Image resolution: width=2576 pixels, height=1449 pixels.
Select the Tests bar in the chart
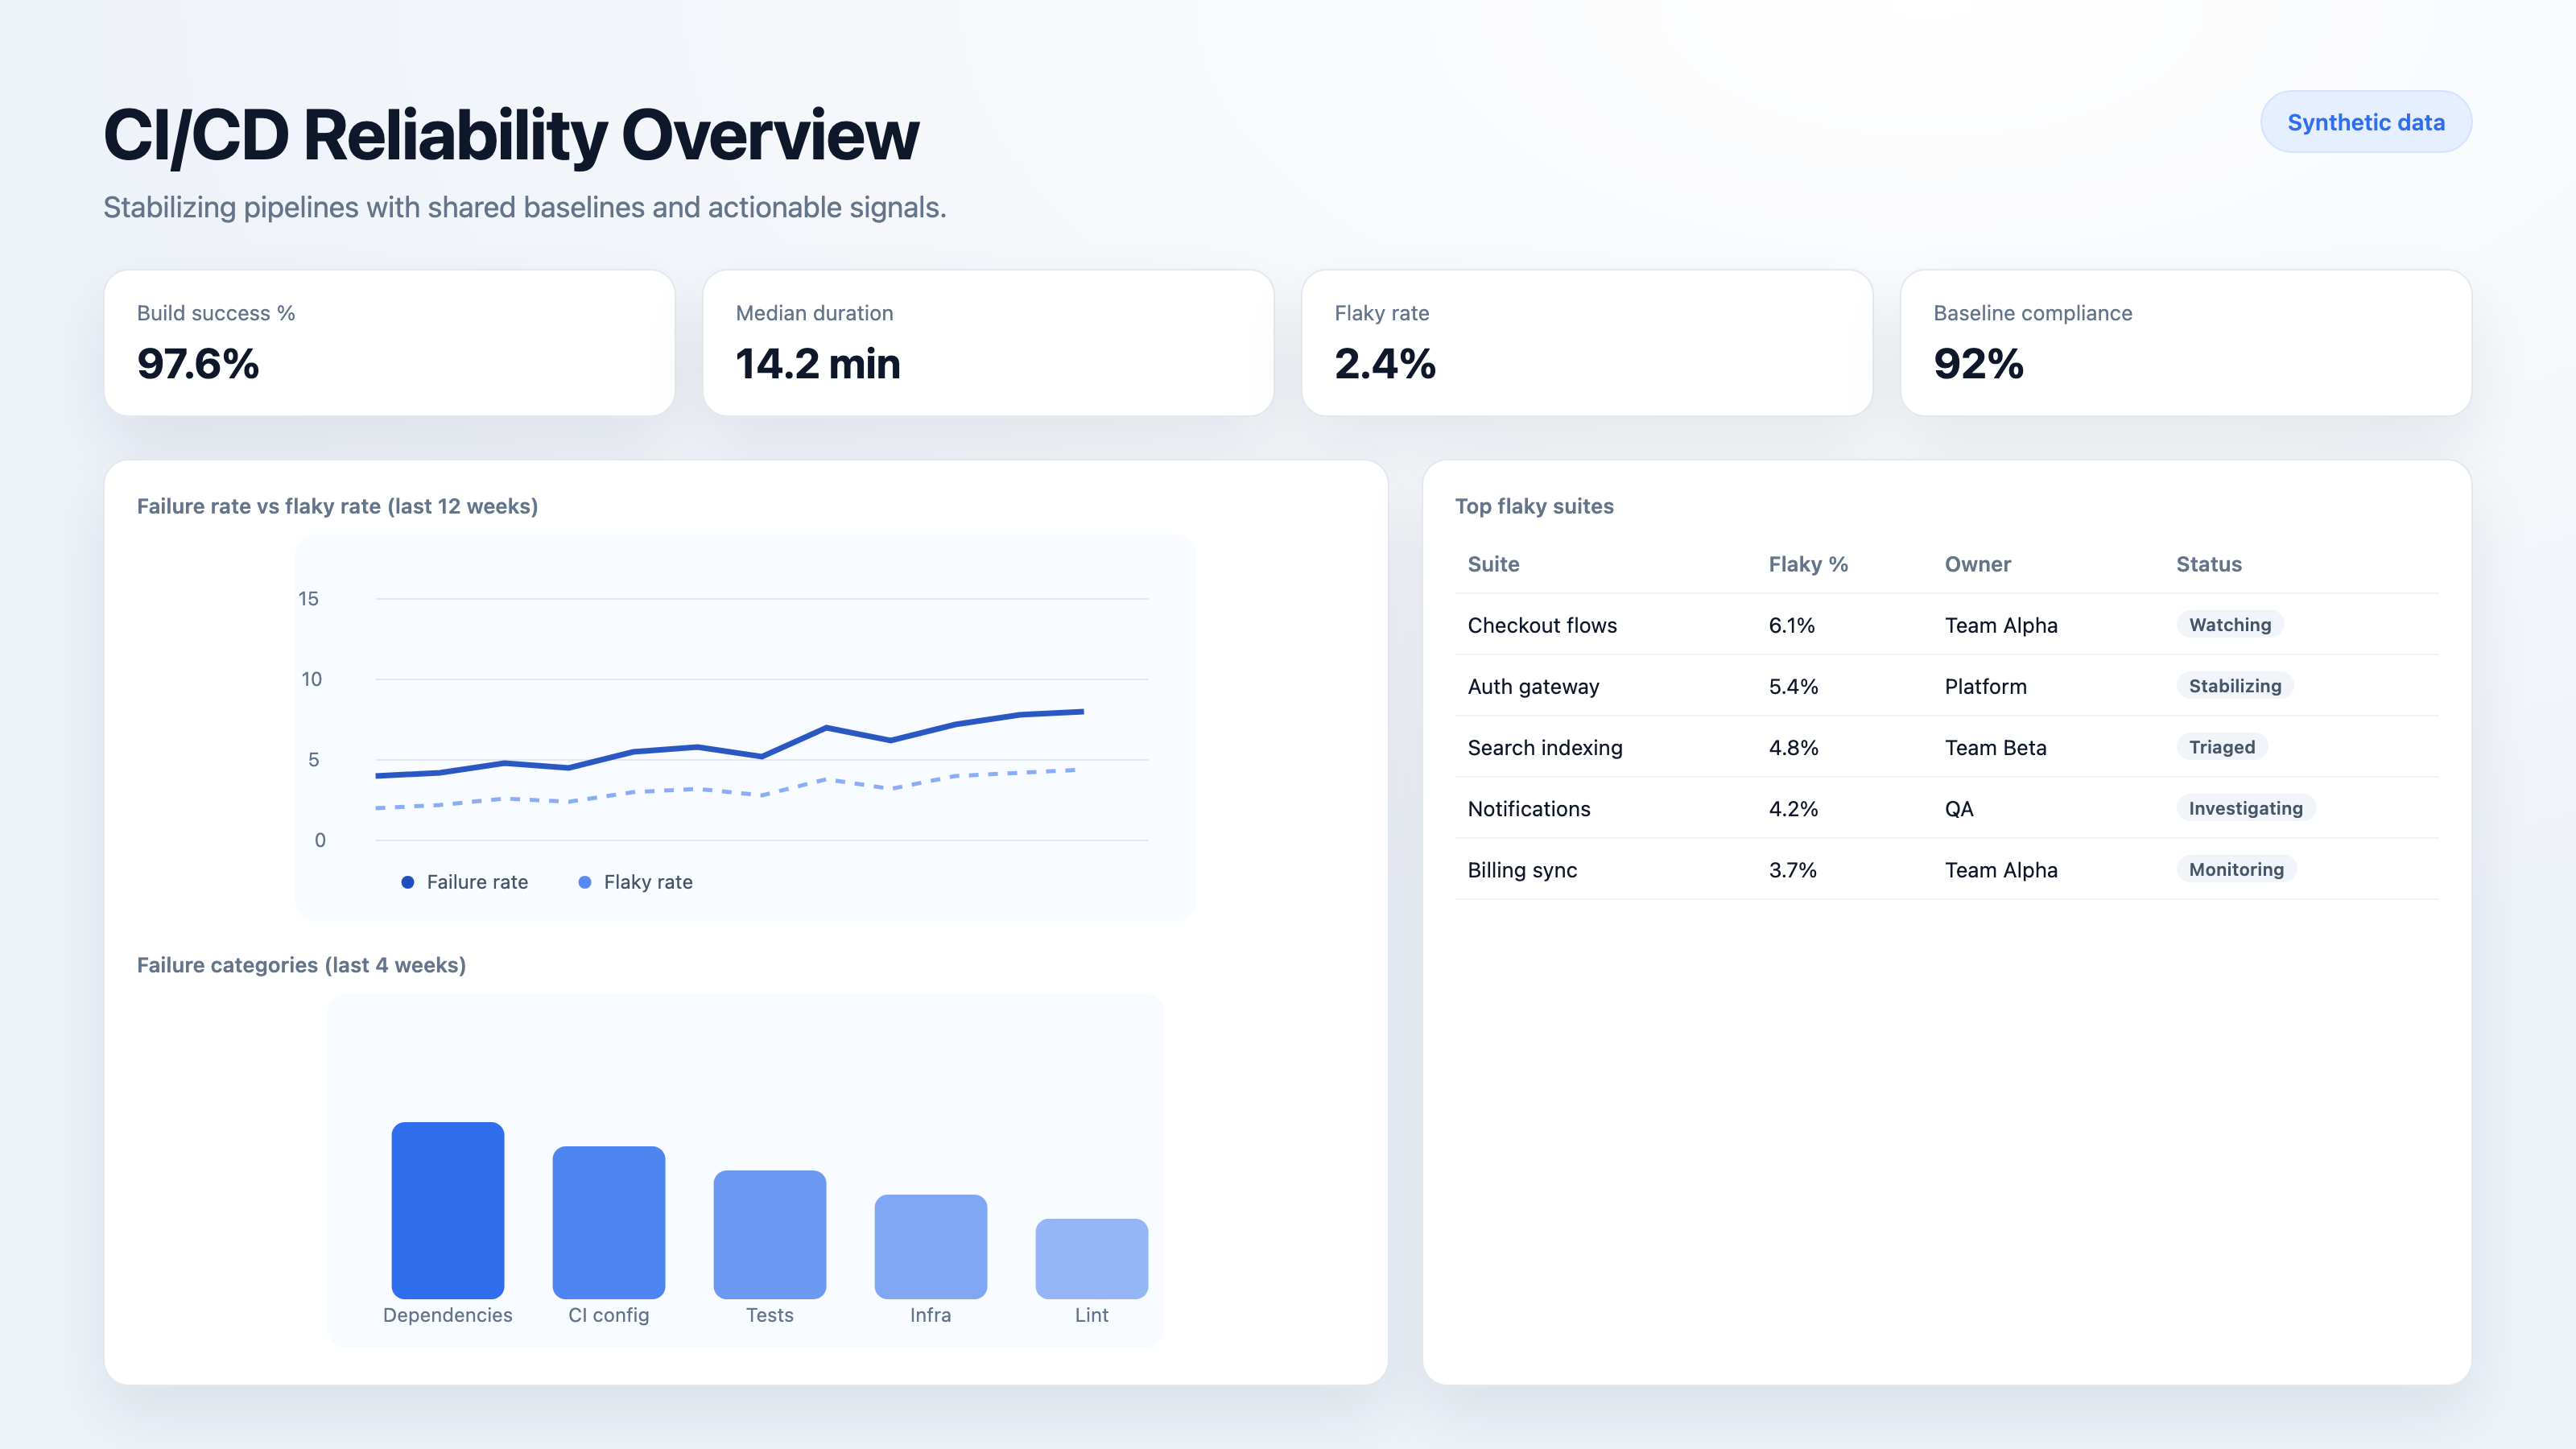769,1240
